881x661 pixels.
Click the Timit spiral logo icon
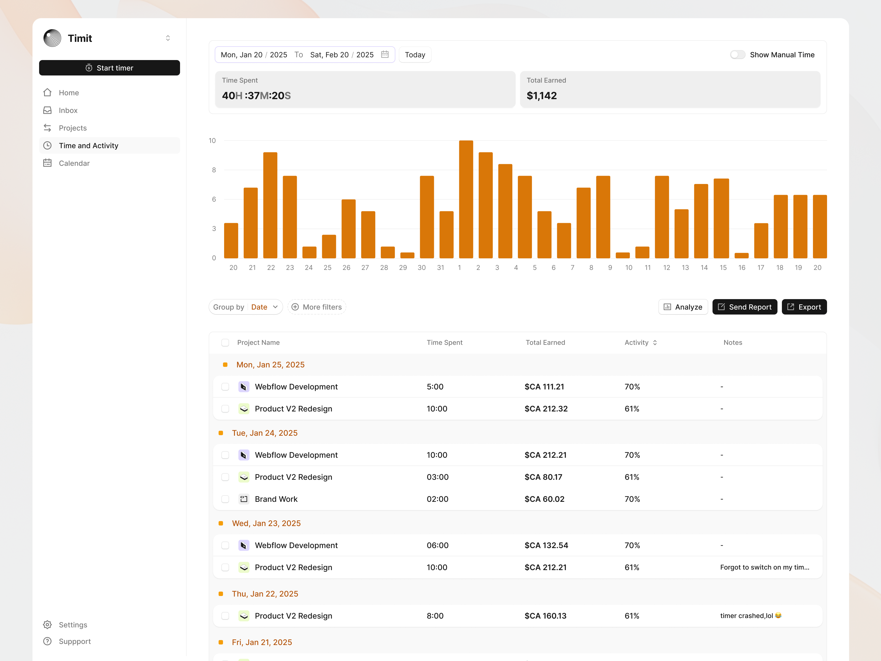[52, 38]
